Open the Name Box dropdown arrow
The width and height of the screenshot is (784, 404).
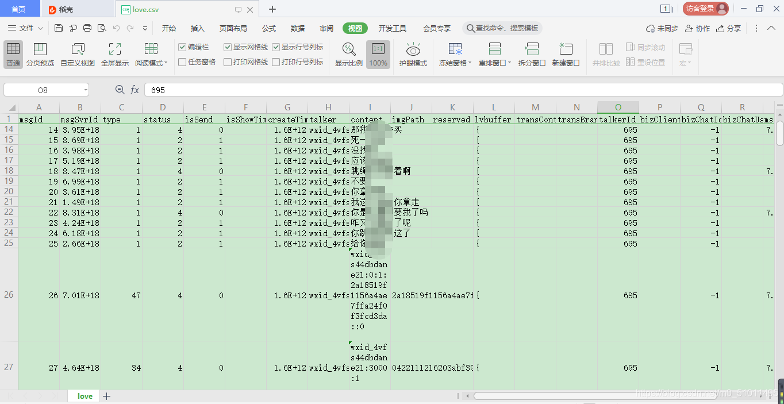(x=86, y=90)
